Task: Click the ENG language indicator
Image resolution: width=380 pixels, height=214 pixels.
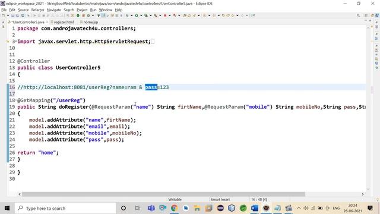Action: pos(336,208)
